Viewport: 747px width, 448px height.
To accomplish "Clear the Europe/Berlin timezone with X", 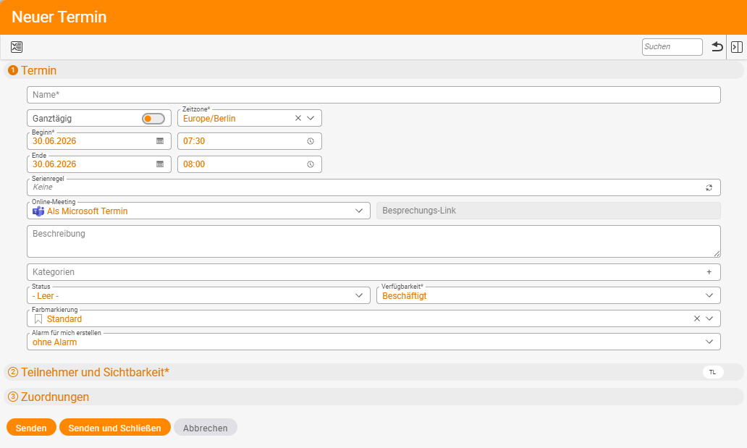I will tap(298, 118).
